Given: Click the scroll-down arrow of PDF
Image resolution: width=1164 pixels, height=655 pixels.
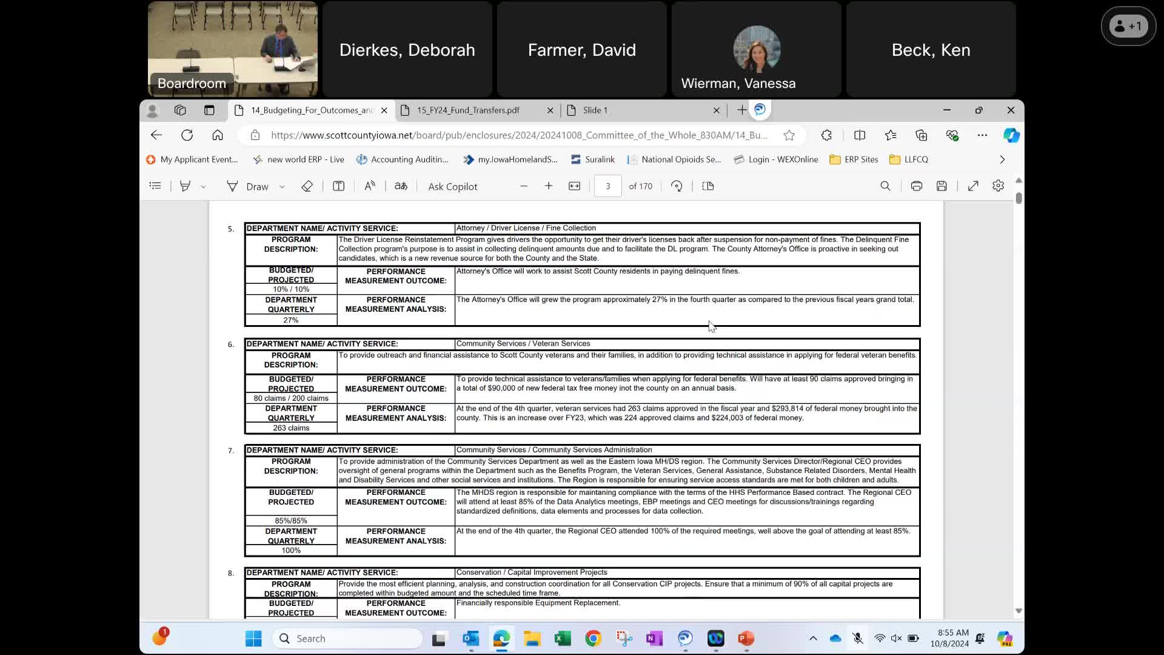Looking at the screenshot, I should coord(1018,611).
